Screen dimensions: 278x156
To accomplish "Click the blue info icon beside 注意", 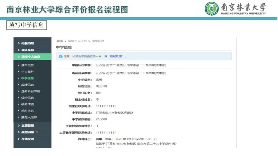I will click(60, 56).
